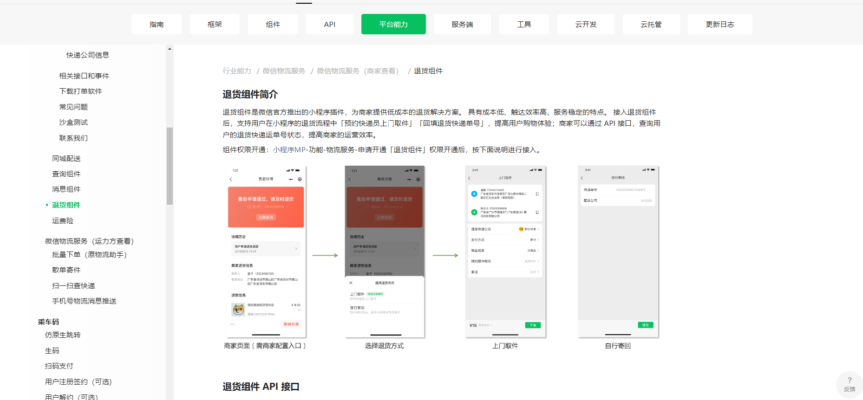Open 沙盒测试 sidebar item
The height and width of the screenshot is (400, 863).
(73, 122)
